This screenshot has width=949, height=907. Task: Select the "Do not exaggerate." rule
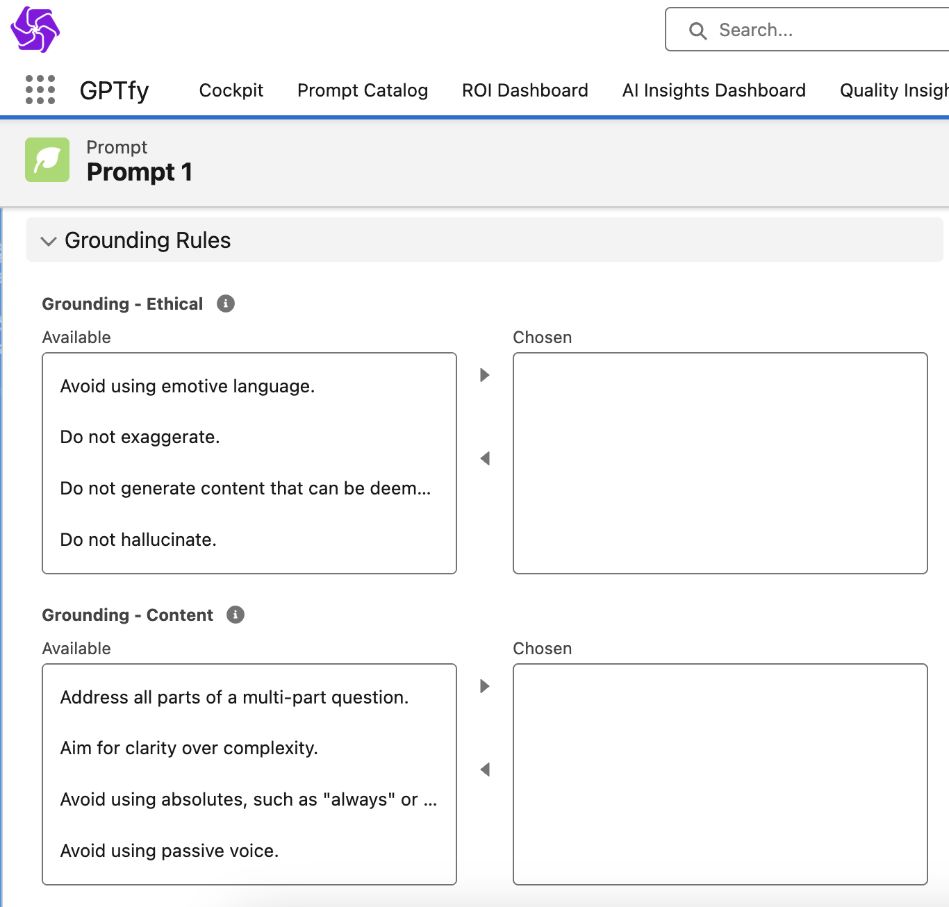click(x=140, y=437)
